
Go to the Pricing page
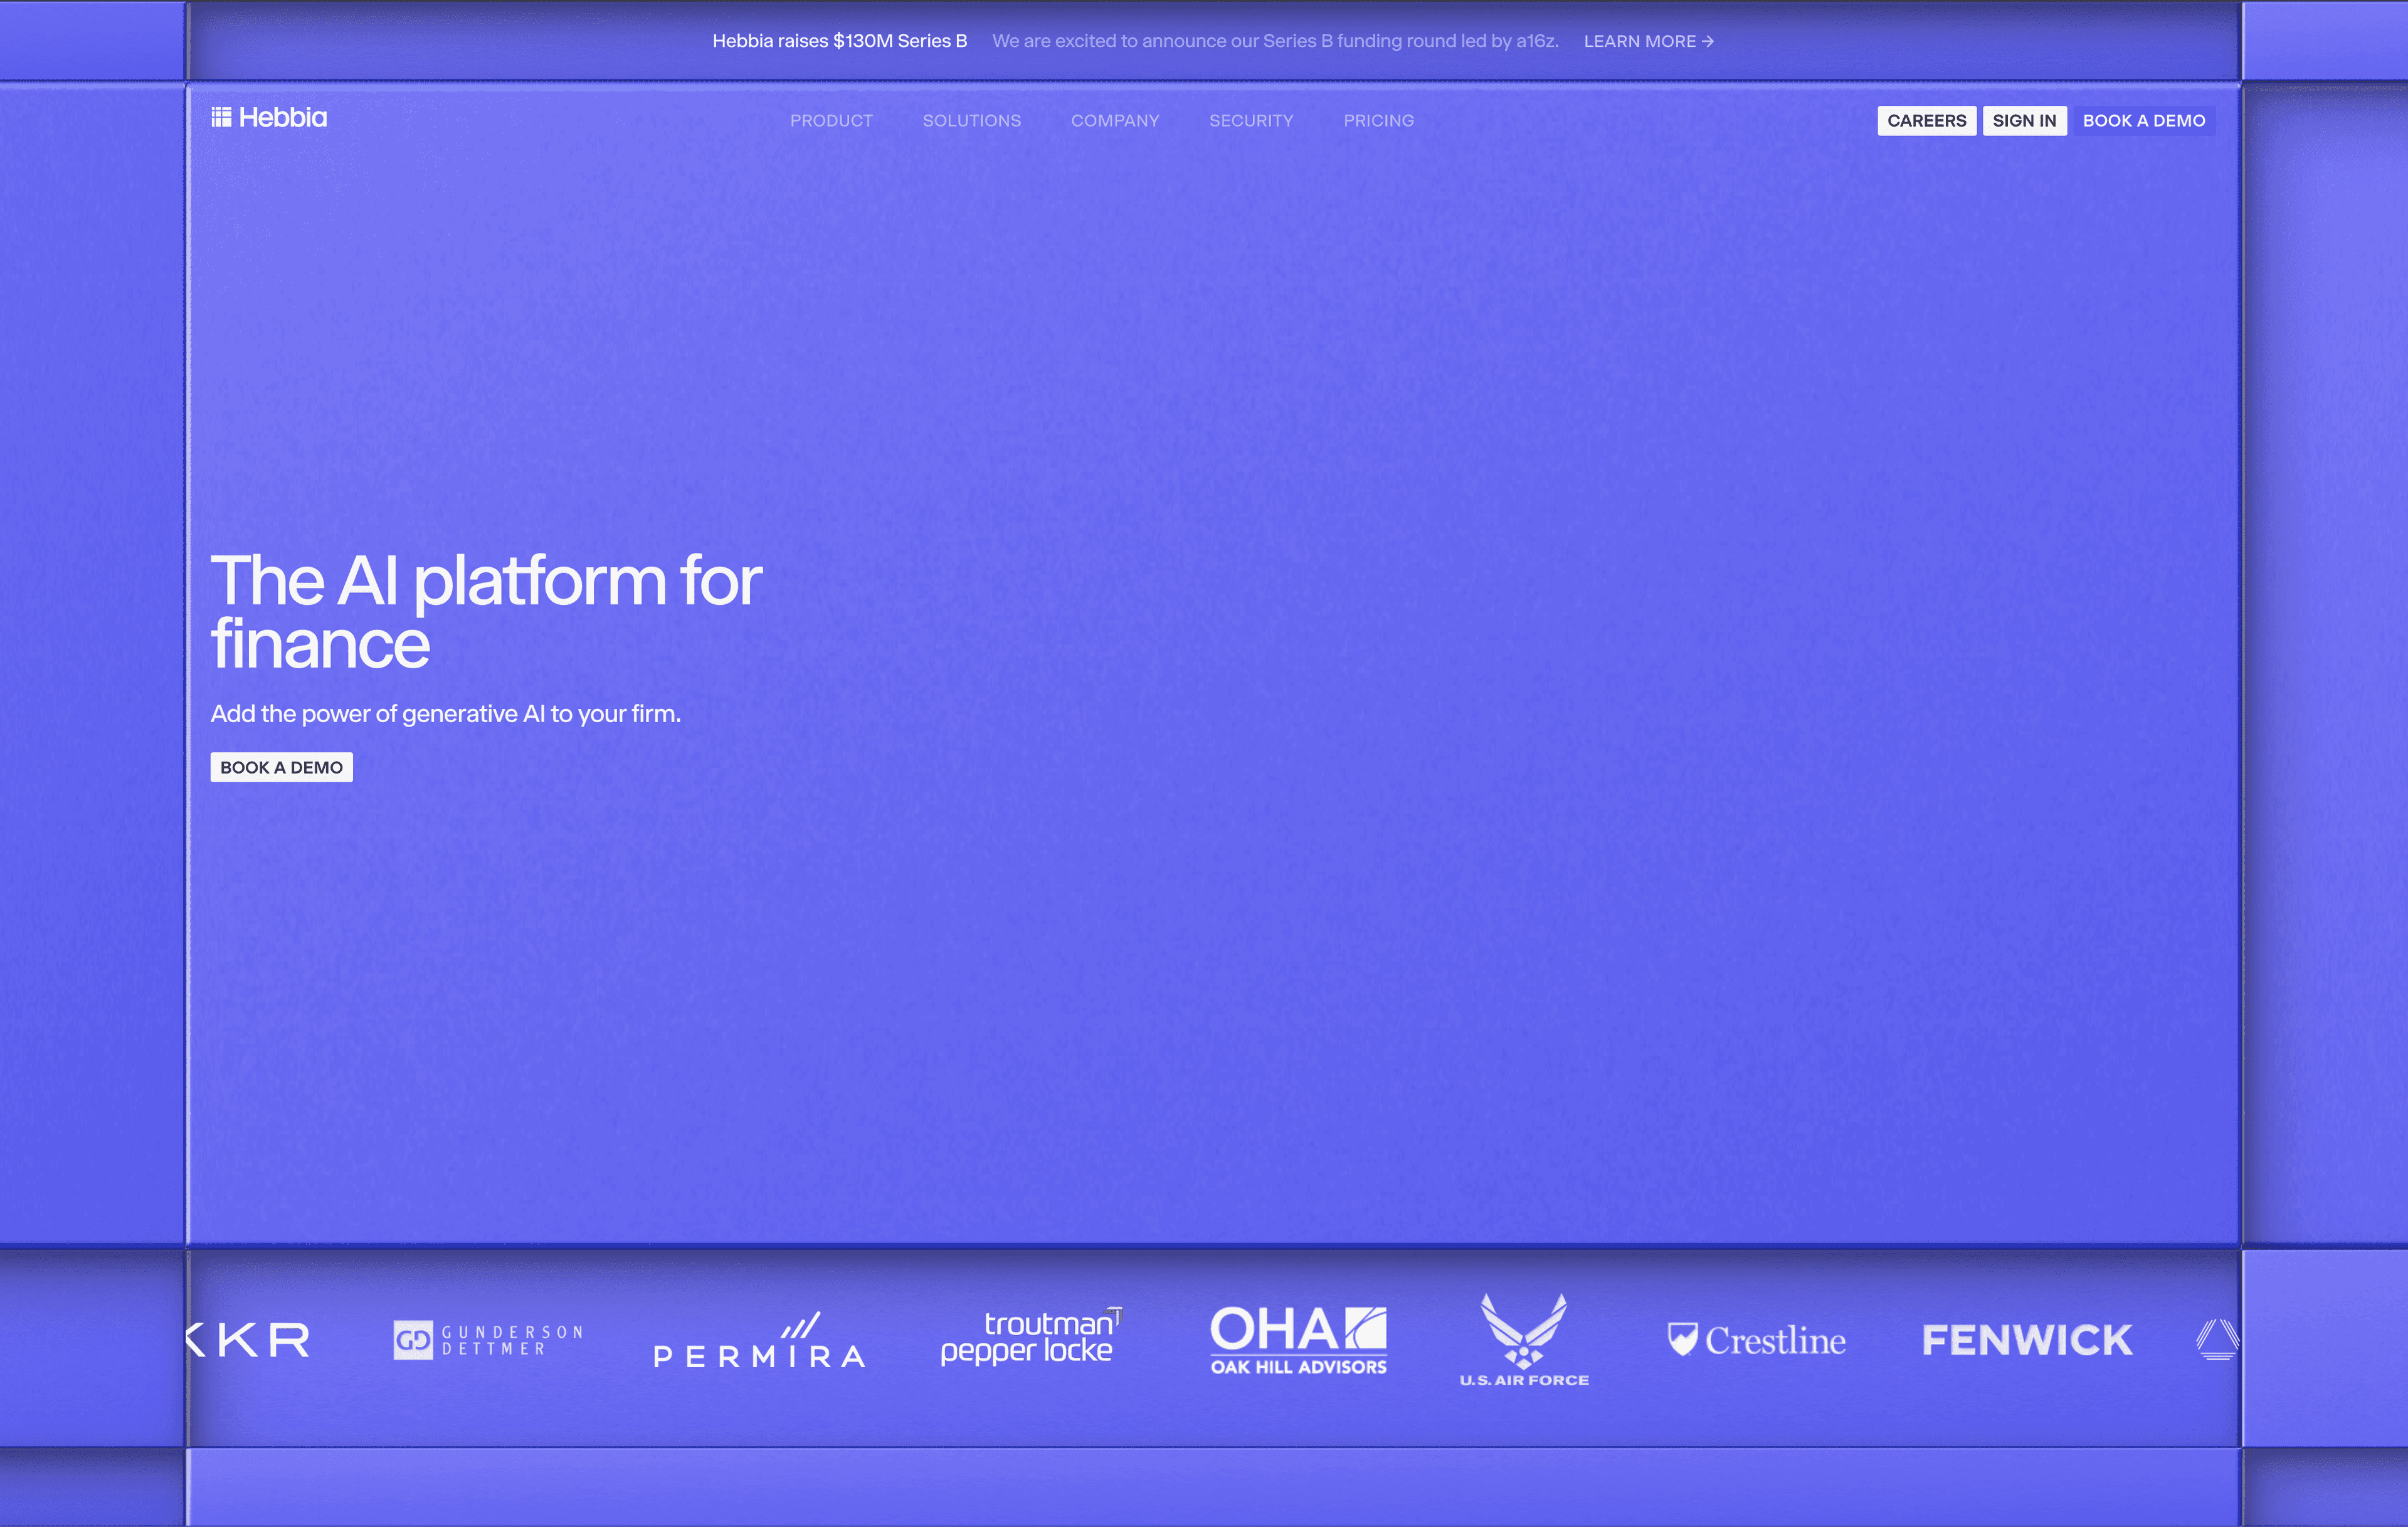(x=1378, y=121)
